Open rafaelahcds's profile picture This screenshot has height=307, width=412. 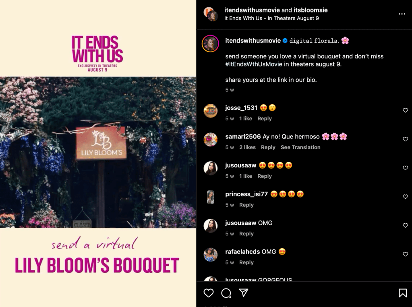coord(211,254)
